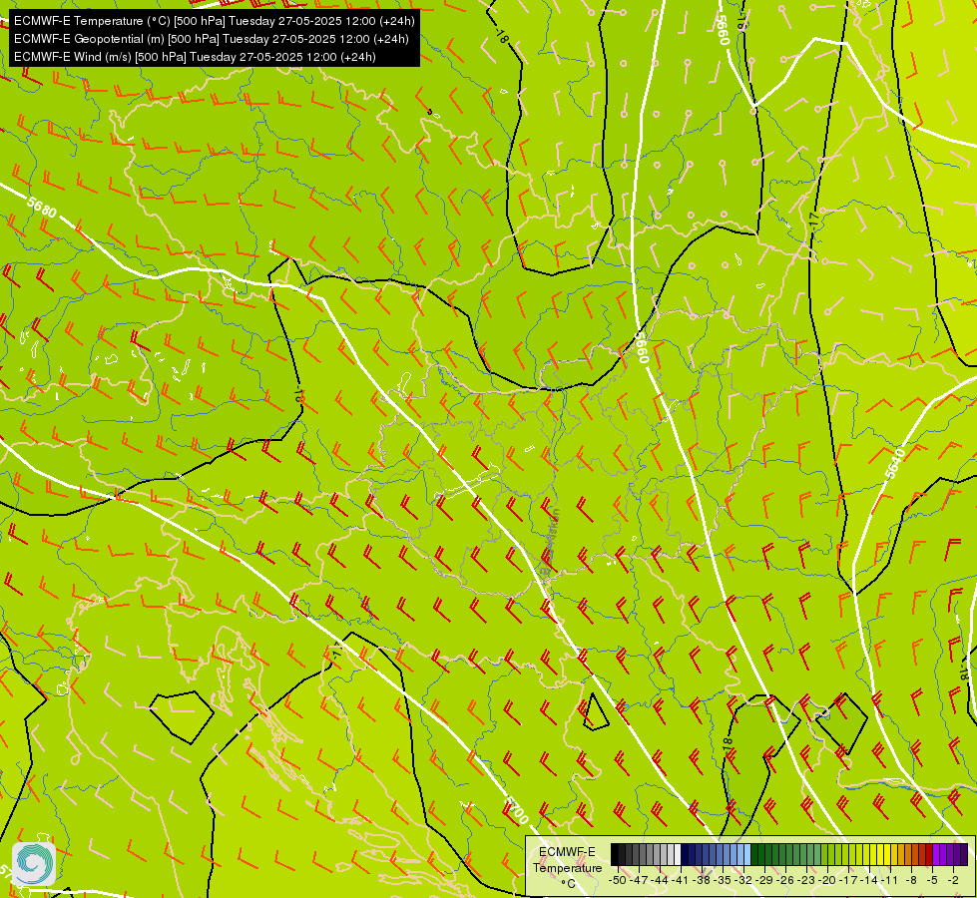Click the -38 legend value
977x898 pixels.
702,880
